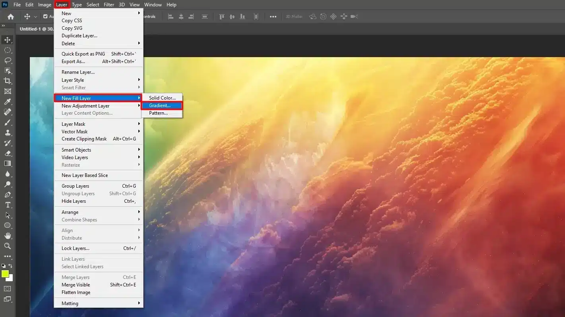Select the Brush tool

[8, 122]
